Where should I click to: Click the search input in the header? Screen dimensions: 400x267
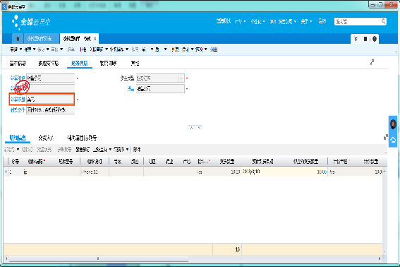358,21
